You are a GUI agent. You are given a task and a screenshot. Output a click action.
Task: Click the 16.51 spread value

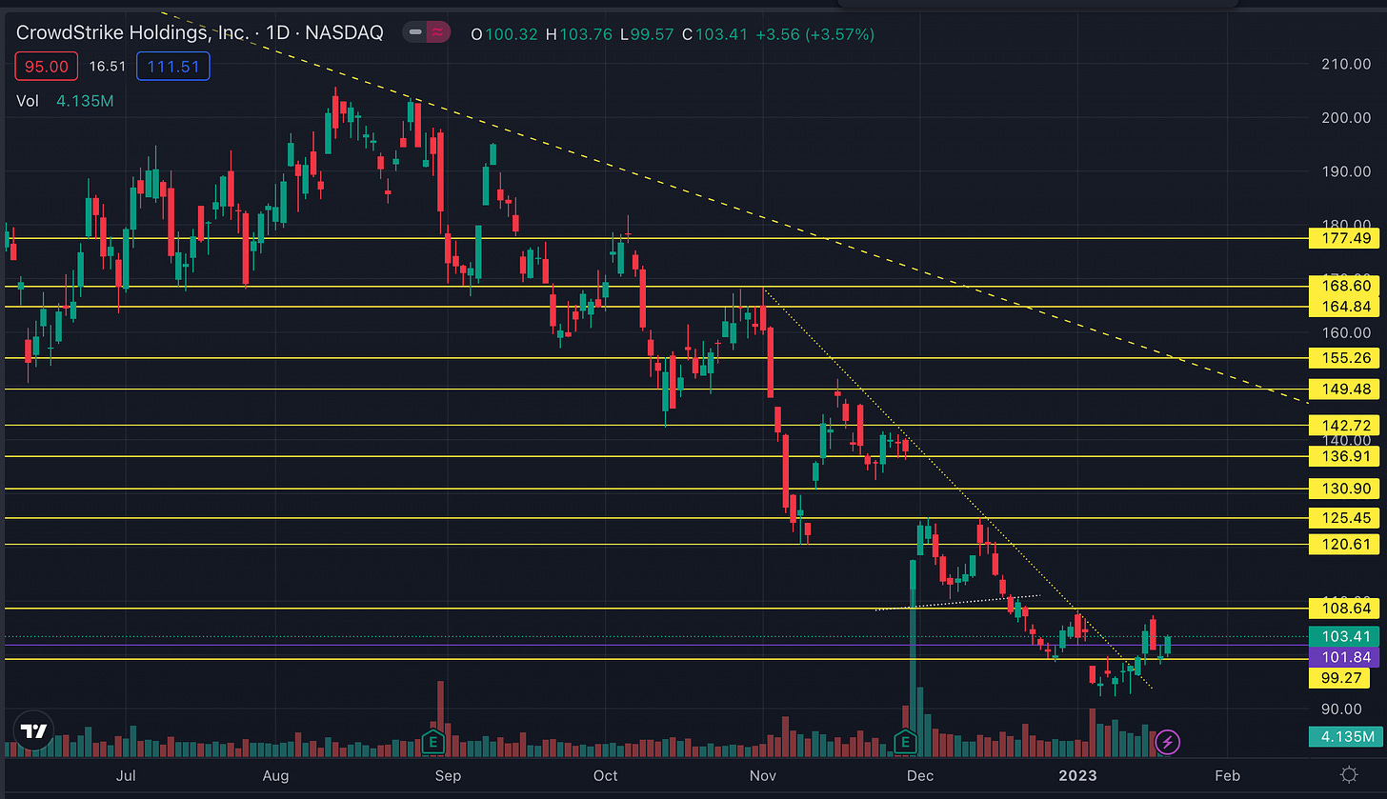tap(107, 67)
